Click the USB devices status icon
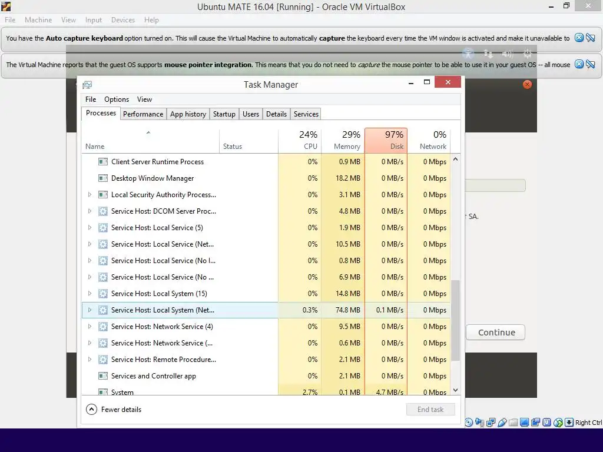This screenshot has width=603, height=452. 502,423
